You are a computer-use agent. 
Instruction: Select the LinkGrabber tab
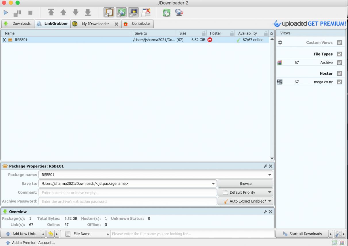pyautogui.click(x=53, y=24)
